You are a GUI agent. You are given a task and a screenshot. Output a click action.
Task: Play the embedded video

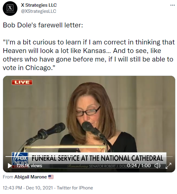(9, 166)
